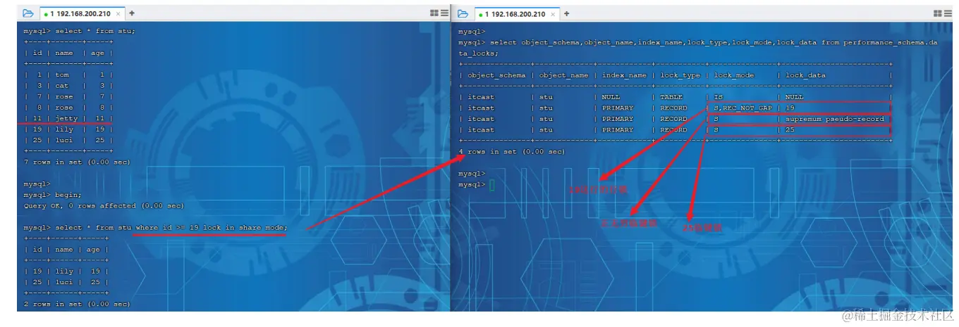Click the 'S,REC_NOT_GAP' lock_mode cell

(743, 108)
